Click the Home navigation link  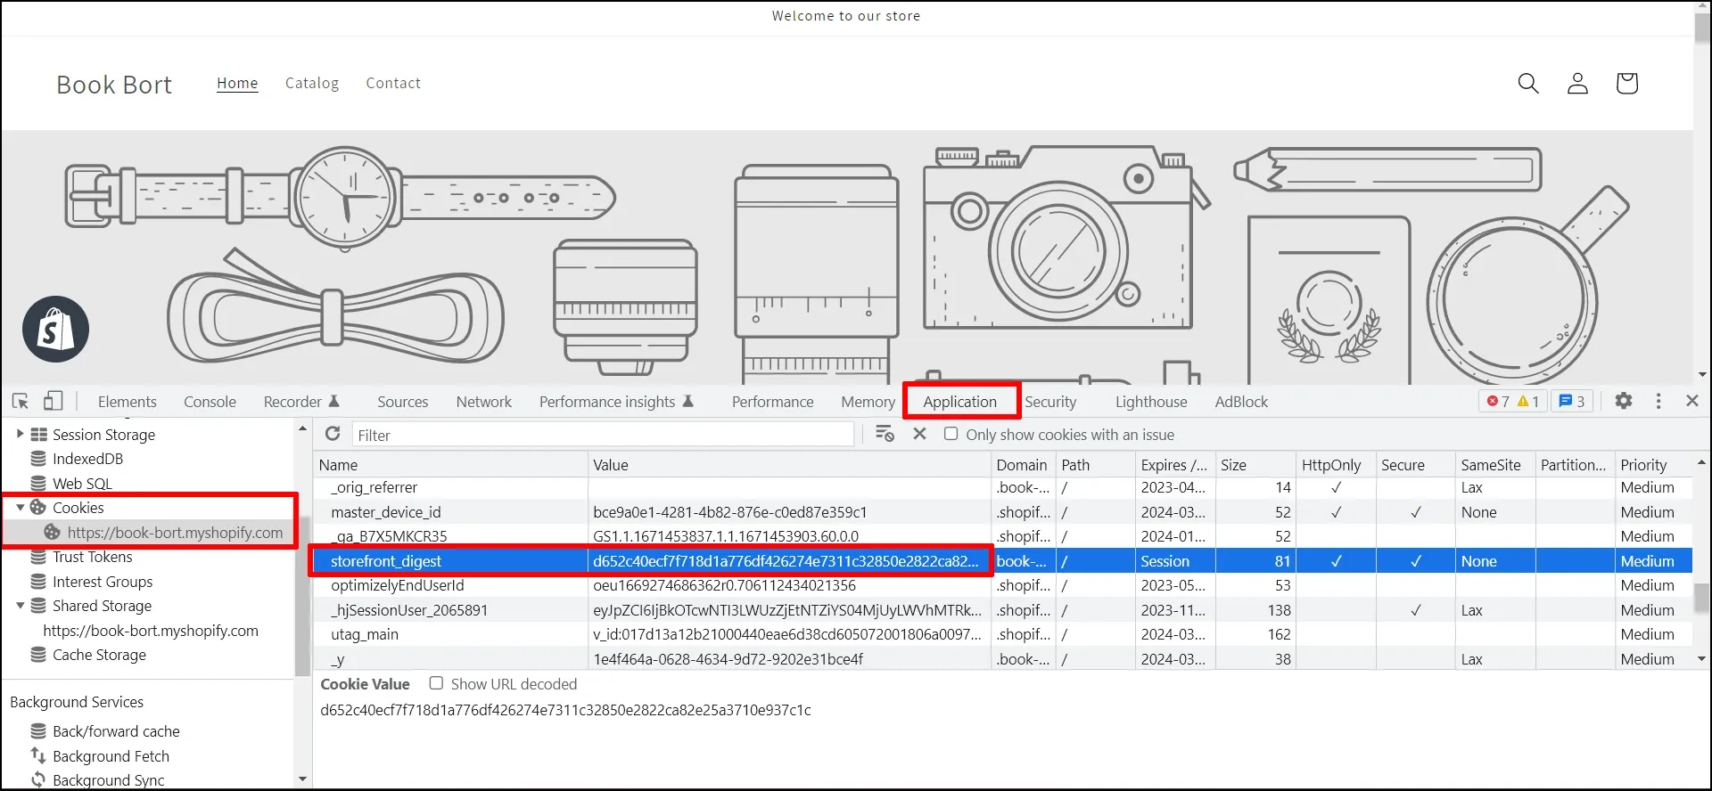coord(237,83)
